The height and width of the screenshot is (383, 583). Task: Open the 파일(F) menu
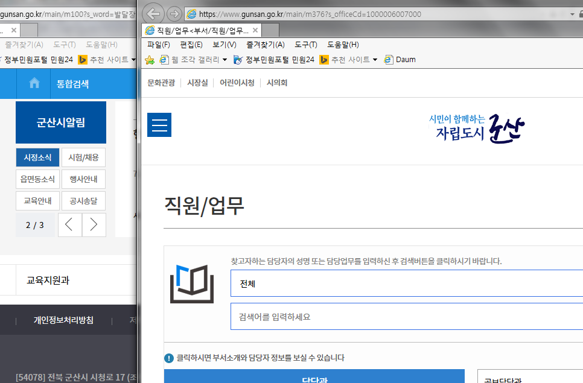(159, 45)
